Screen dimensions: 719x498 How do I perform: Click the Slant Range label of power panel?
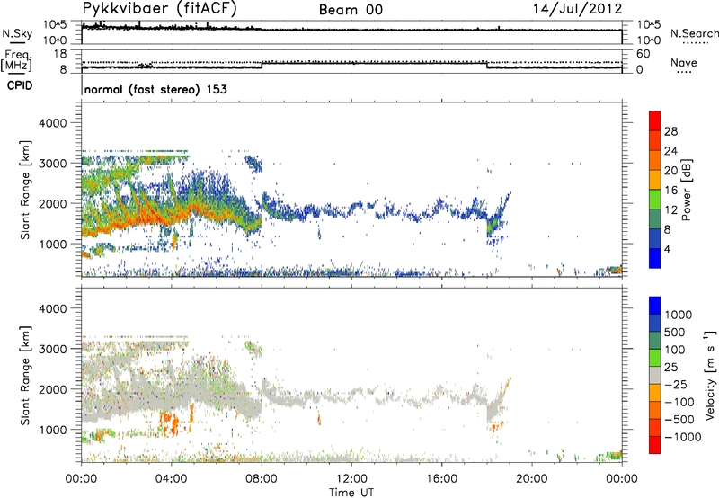tap(25, 190)
